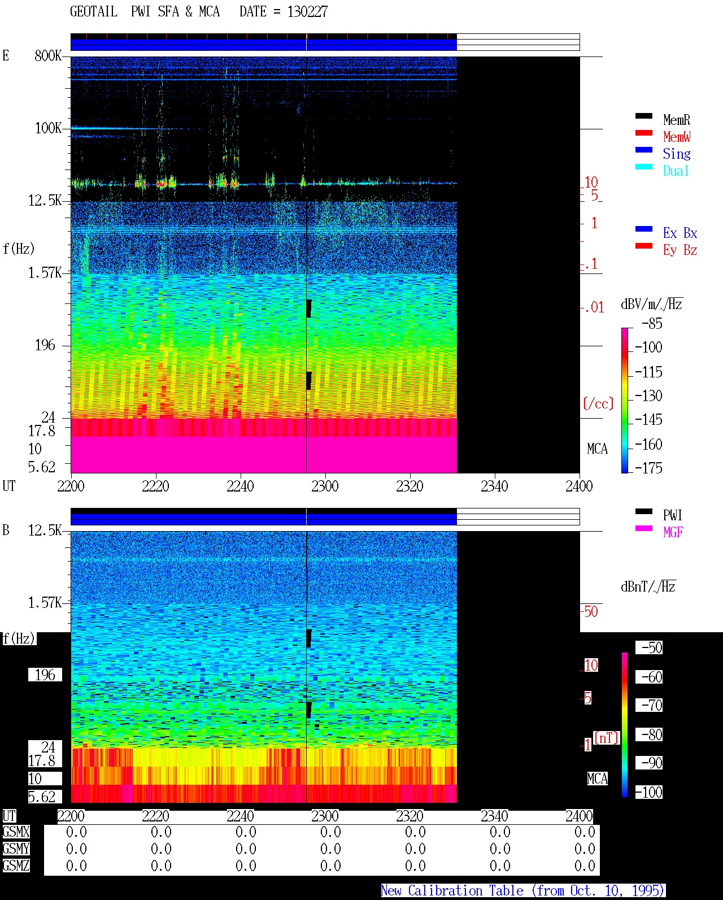Click the '-115' color scale value
Screen dimensions: 723x900
tap(648, 372)
